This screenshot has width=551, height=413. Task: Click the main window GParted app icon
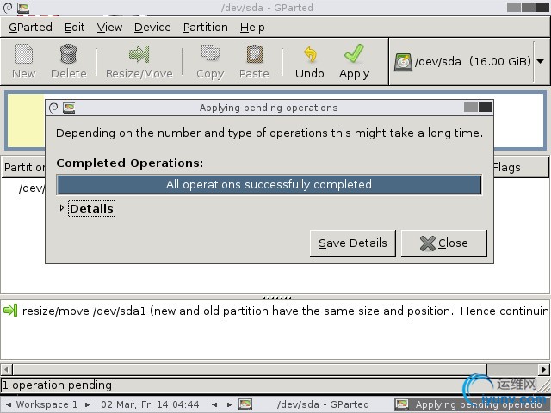23,8
